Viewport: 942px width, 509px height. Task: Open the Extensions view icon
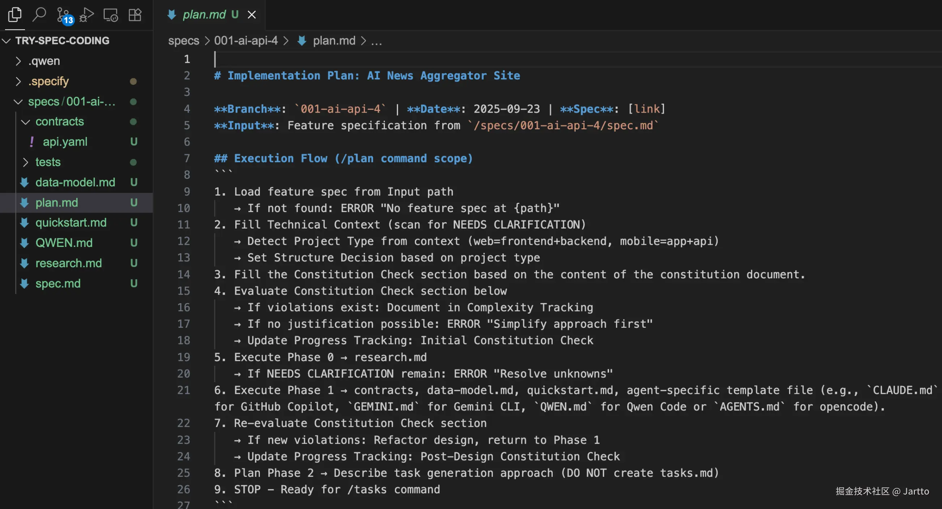135,14
